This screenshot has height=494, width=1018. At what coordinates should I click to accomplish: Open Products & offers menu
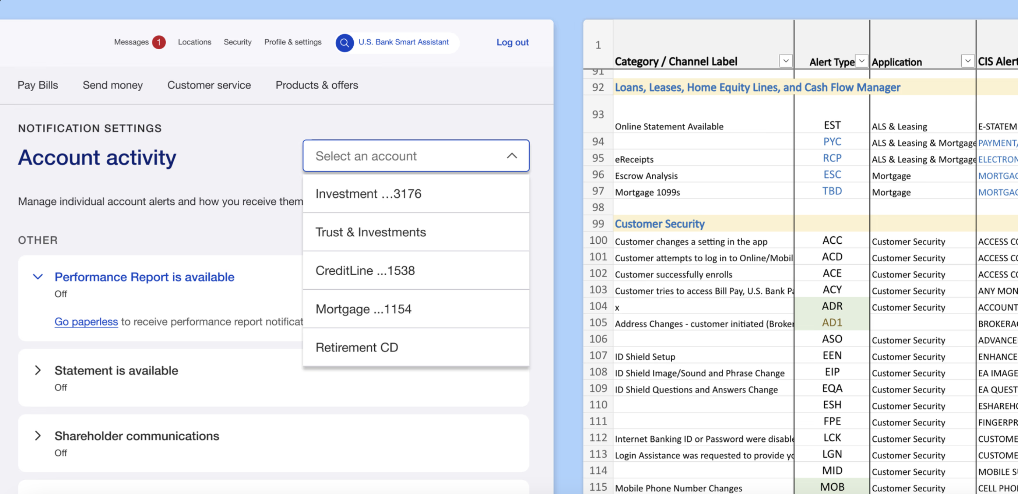(317, 85)
